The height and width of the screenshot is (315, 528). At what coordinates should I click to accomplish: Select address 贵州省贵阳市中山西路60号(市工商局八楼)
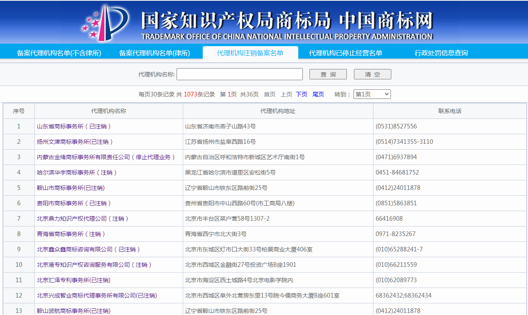240,203
